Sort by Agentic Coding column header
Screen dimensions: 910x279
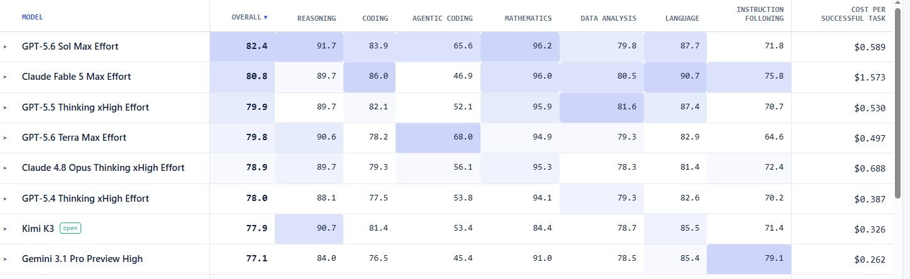click(x=442, y=18)
